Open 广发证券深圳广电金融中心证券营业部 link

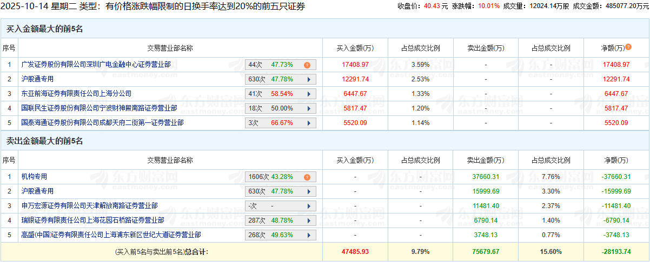click(96, 65)
